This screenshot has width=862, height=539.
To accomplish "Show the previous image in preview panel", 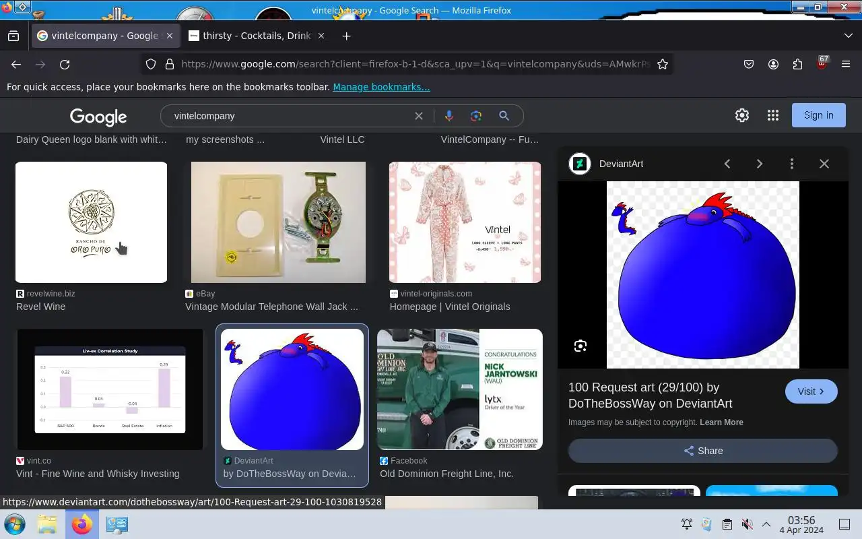I will [x=727, y=164].
